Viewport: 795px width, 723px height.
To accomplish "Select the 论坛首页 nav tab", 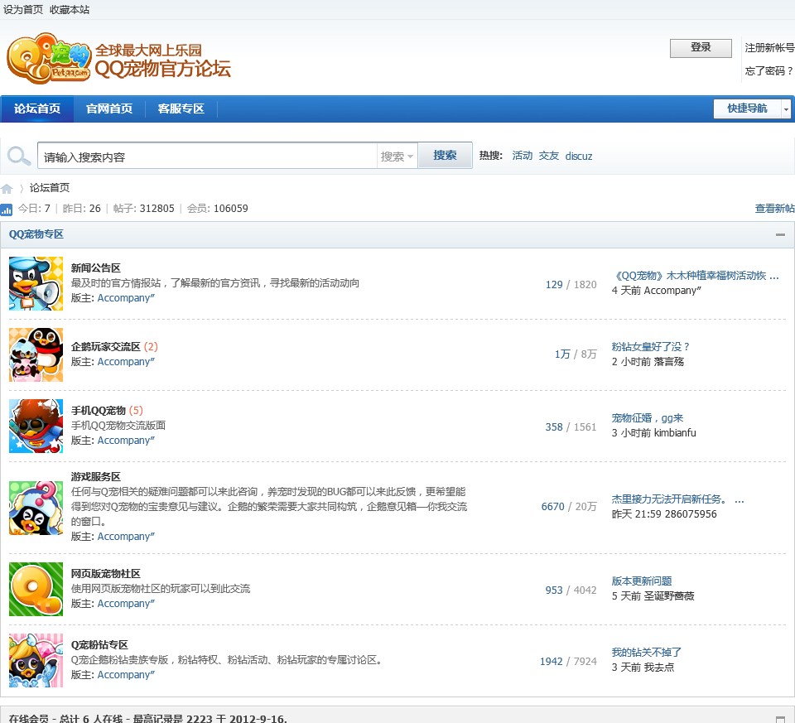I will (37, 108).
